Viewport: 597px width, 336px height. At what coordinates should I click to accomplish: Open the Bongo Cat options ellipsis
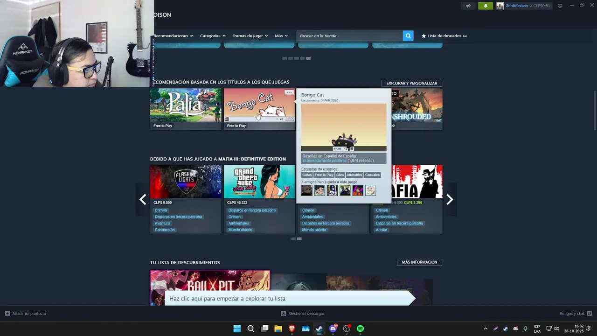pyautogui.click(x=289, y=92)
